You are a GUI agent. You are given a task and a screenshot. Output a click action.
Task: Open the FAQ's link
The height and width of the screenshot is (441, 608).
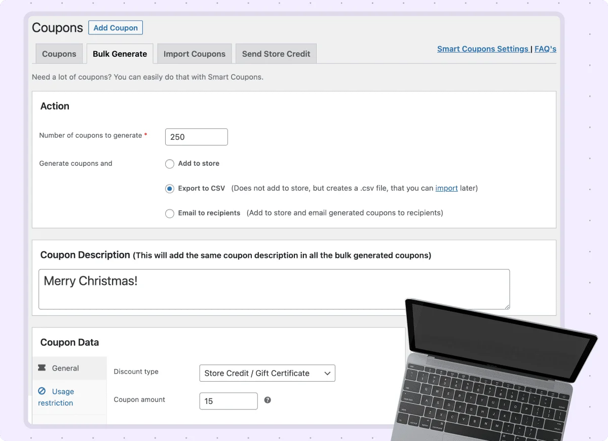pyautogui.click(x=546, y=49)
